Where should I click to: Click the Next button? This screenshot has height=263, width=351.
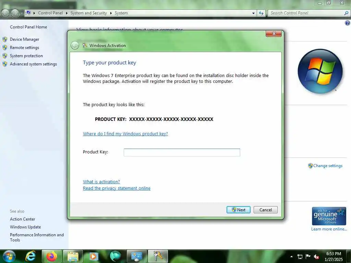pos(239,210)
